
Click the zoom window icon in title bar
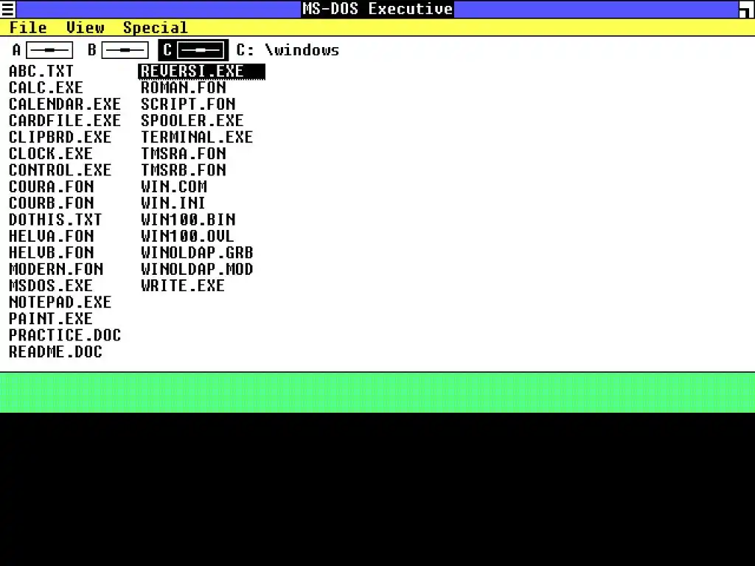(x=747, y=9)
